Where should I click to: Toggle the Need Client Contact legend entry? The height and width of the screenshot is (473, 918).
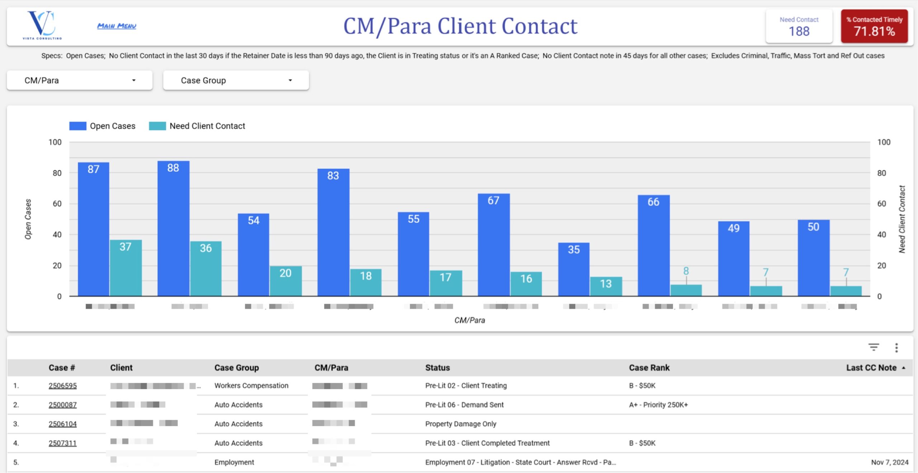coord(207,126)
